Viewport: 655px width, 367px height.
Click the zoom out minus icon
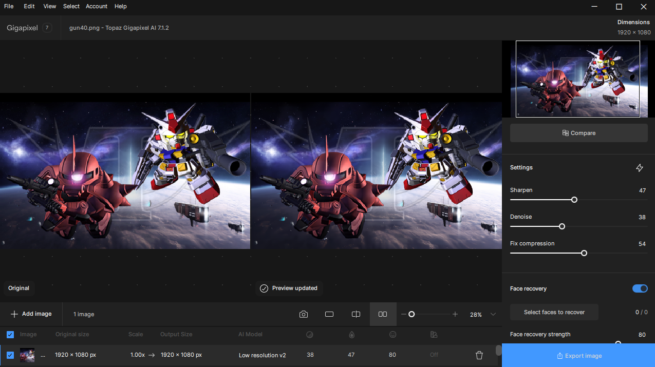coord(404,314)
